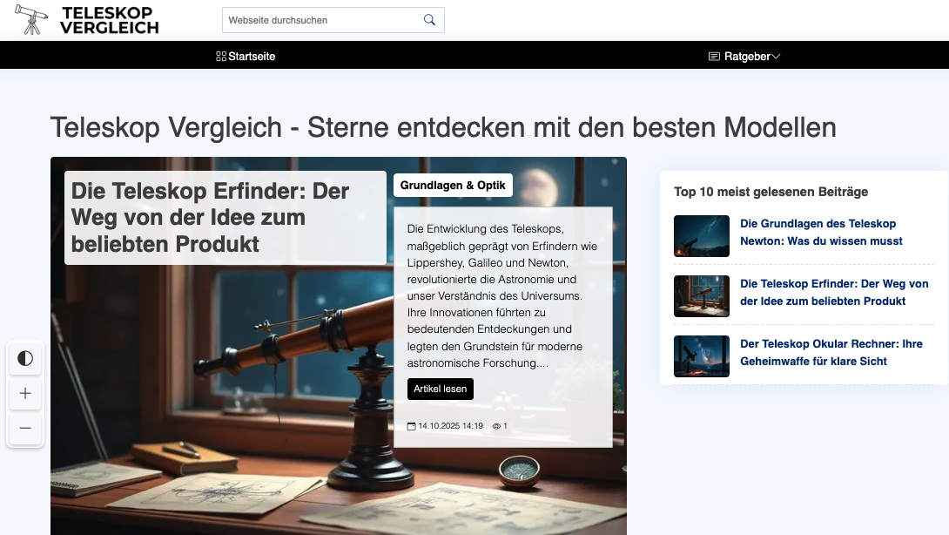Click the search magnifier icon
The image size is (949, 535).
click(x=428, y=19)
